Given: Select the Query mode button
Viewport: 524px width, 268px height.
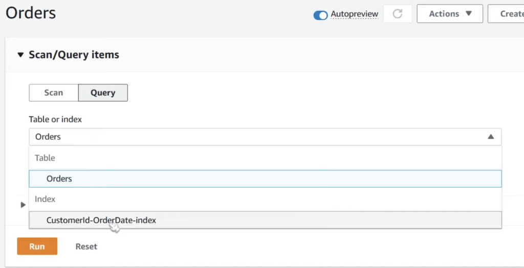Looking at the screenshot, I should 103,93.
